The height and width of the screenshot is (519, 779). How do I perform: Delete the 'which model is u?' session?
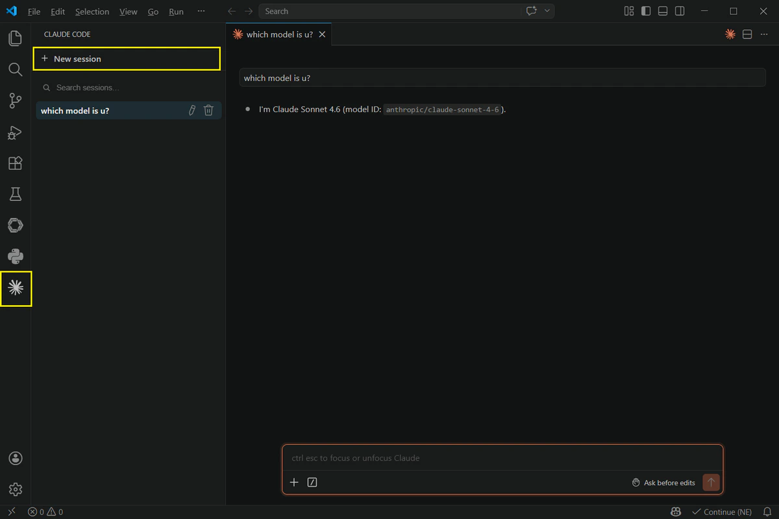(x=208, y=110)
